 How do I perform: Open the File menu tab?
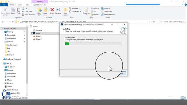point(4,5)
